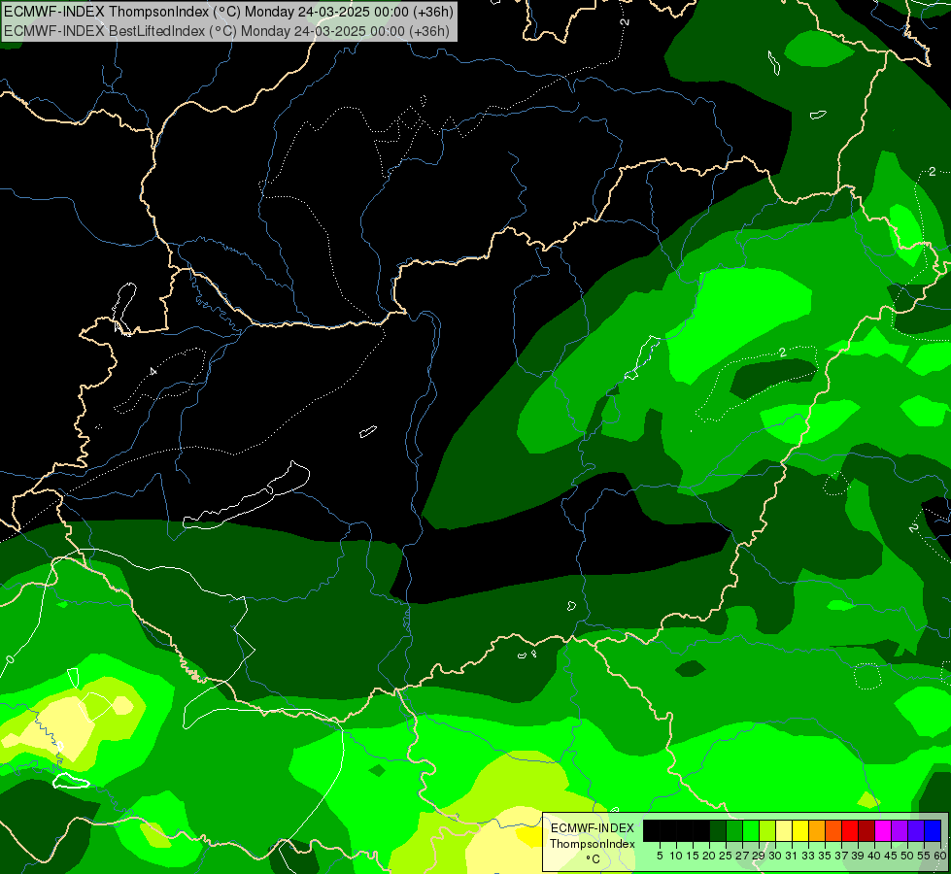This screenshot has width=951, height=874.
Task: Click the orange 33–35 legend swatch
Action: [816, 830]
